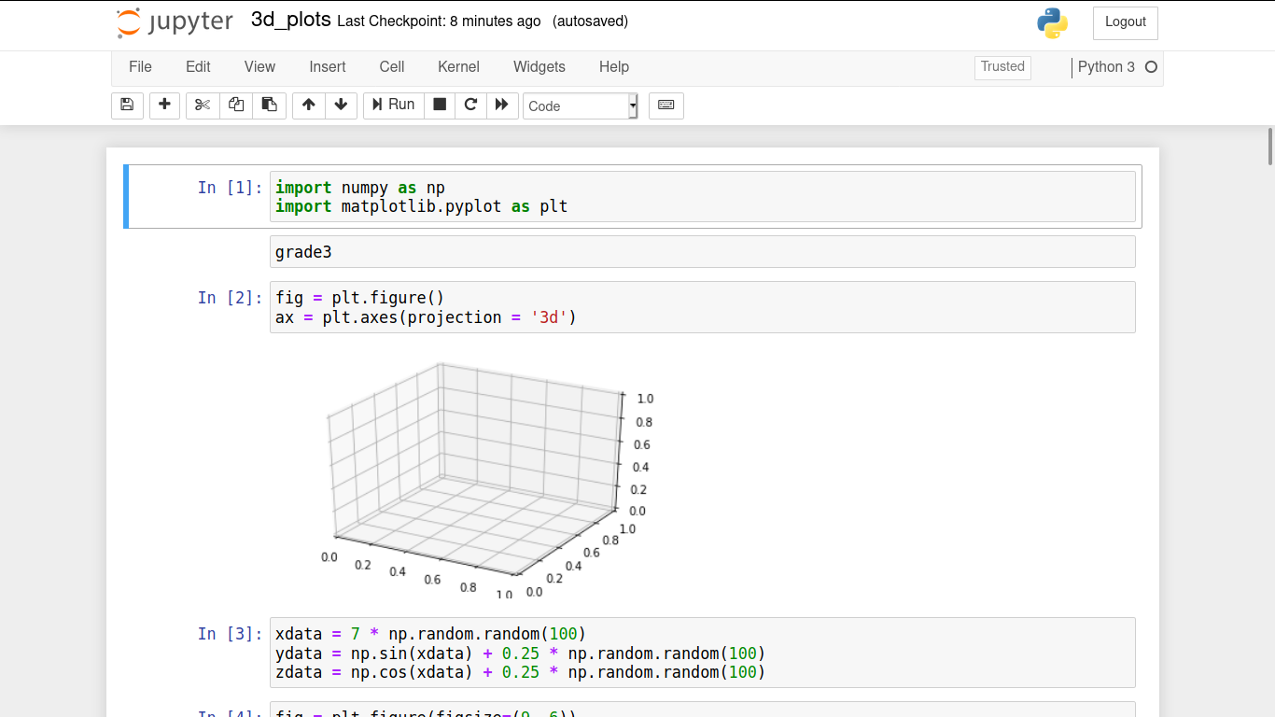Open the Help menu
Image resolution: width=1275 pixels, height=717 pixels.
point(614,67)
